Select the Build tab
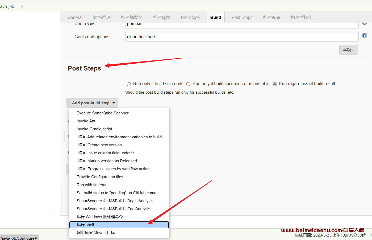372x240 pixels. click(216, 17)
